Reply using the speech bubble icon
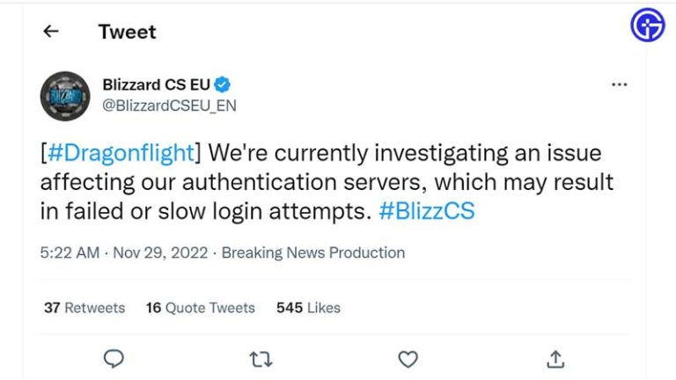676x380 pixels. tap(114, 359)
